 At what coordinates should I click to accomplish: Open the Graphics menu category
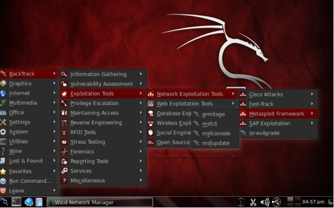pyautogui.click(x=29, y=84)
